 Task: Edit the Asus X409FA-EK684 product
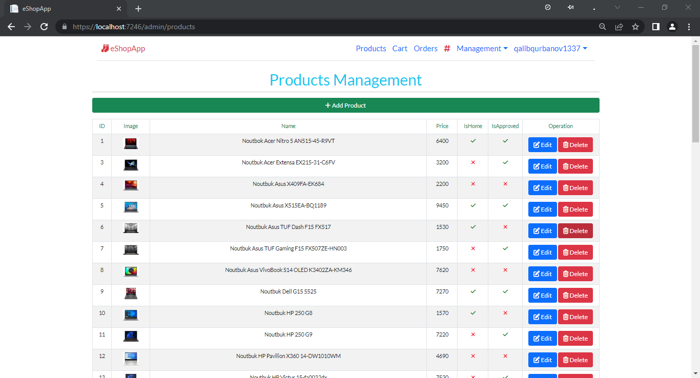point(542,188)
